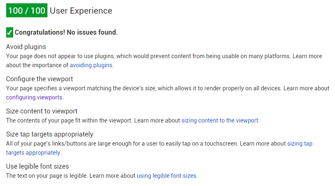Click the viewport matching device's size description

[168, 93]
